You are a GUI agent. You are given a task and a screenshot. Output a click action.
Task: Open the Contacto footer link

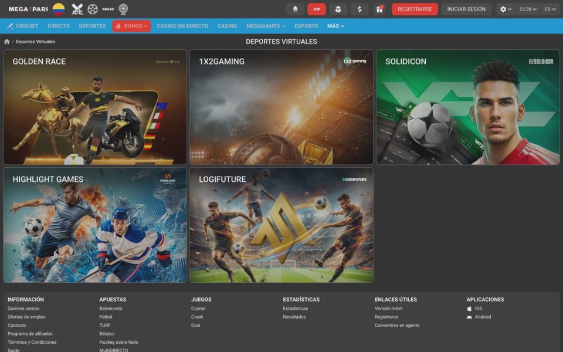point(17,325)
